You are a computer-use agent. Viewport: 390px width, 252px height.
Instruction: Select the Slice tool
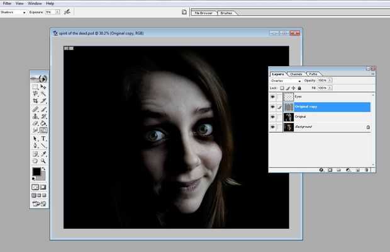pyautogui.click(x=43, y=101)
